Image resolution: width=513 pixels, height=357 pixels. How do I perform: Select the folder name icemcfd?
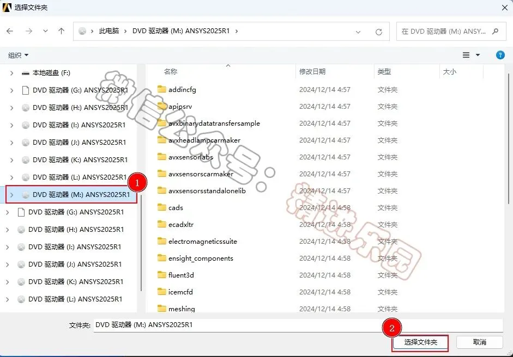[x=180, y=292]
